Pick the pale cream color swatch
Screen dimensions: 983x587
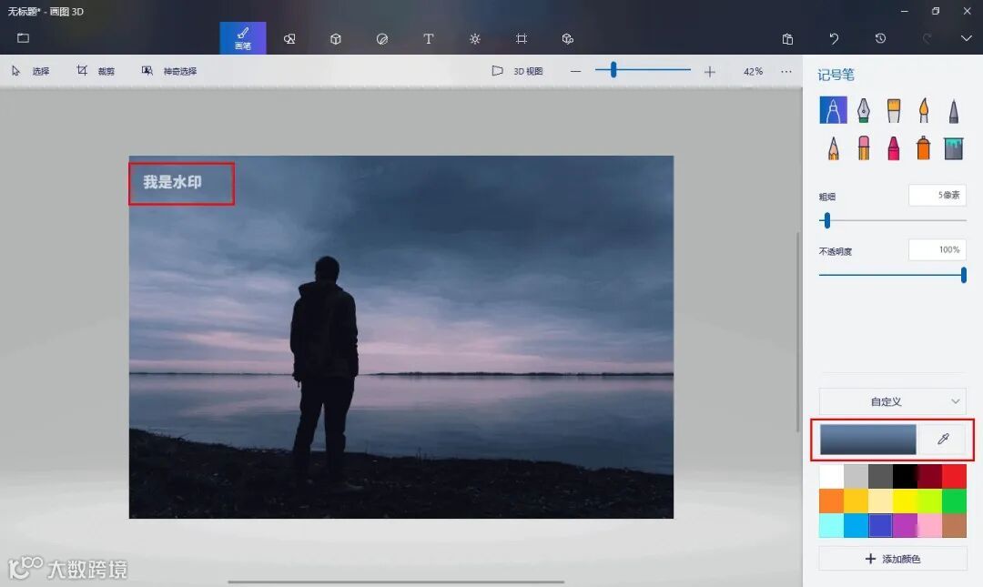tap(880, 501)
